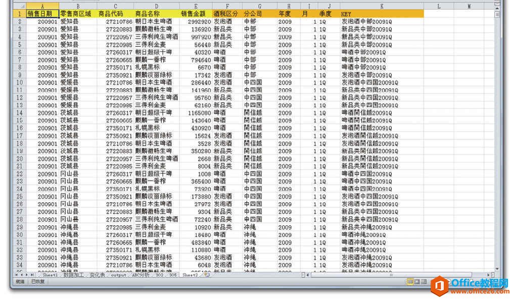The height and width of the screenshot is (300, 513).
Task: Click the Select All corner box
Action: point(20,6)
